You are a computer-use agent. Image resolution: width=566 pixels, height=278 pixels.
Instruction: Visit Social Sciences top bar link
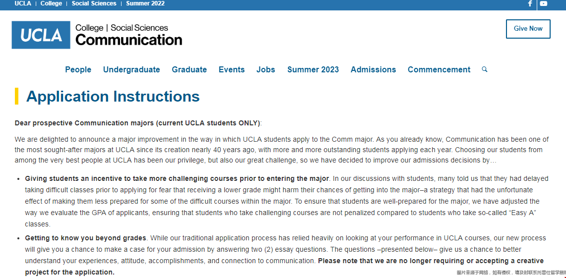(x=94, y=3)
